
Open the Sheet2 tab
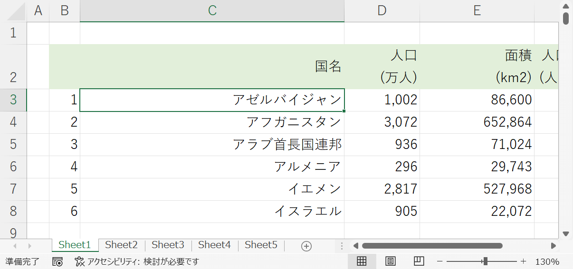(x=121, y=245)
